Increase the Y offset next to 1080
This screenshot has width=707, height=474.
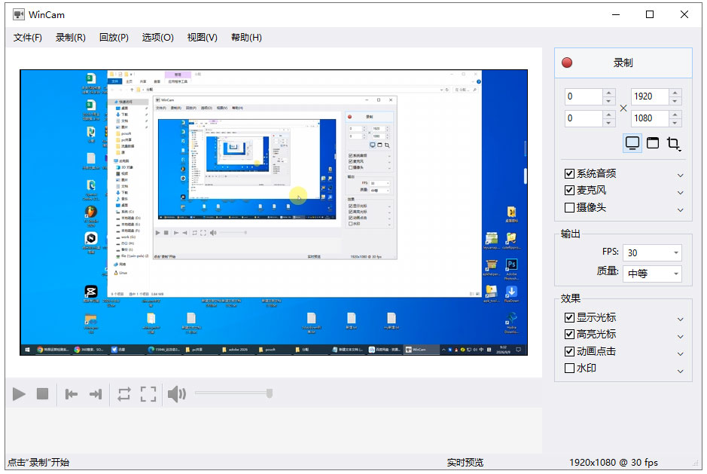click(x=608, y=114)
